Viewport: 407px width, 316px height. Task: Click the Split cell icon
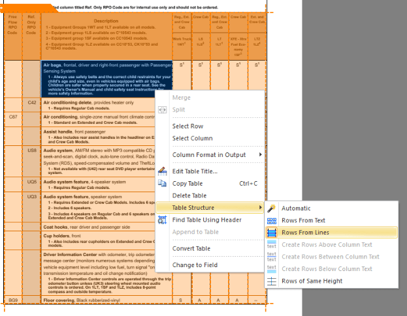click(163, 109)
